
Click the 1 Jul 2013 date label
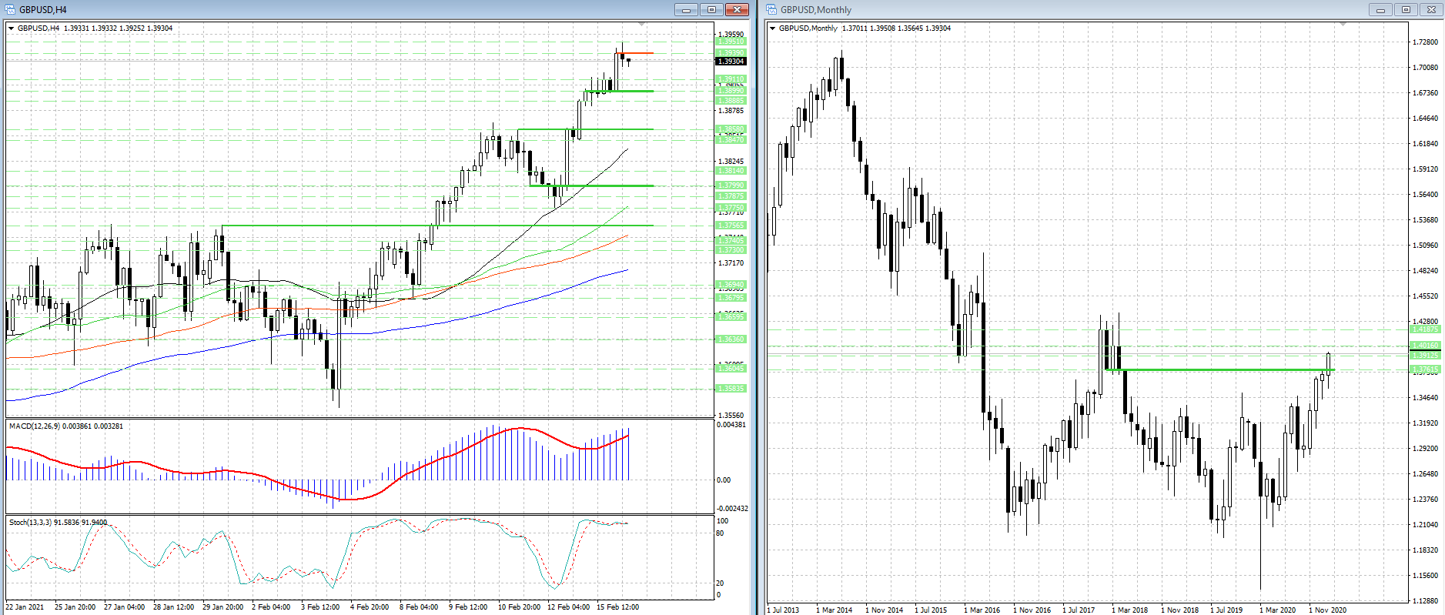click(783, 610)
